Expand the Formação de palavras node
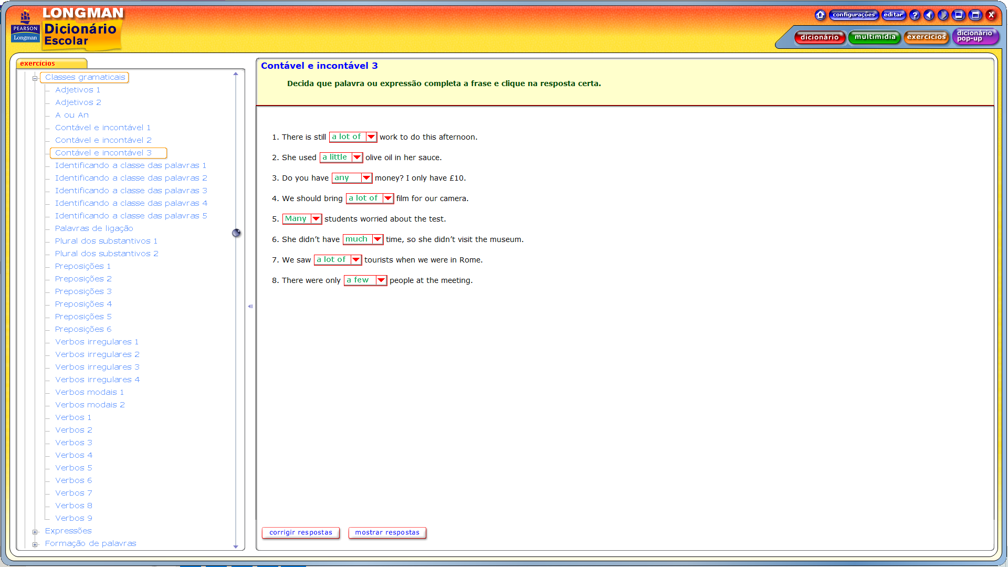Screen dimensions: 1008x567 pos(35,544)
